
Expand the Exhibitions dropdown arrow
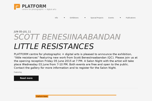(85, 18)
